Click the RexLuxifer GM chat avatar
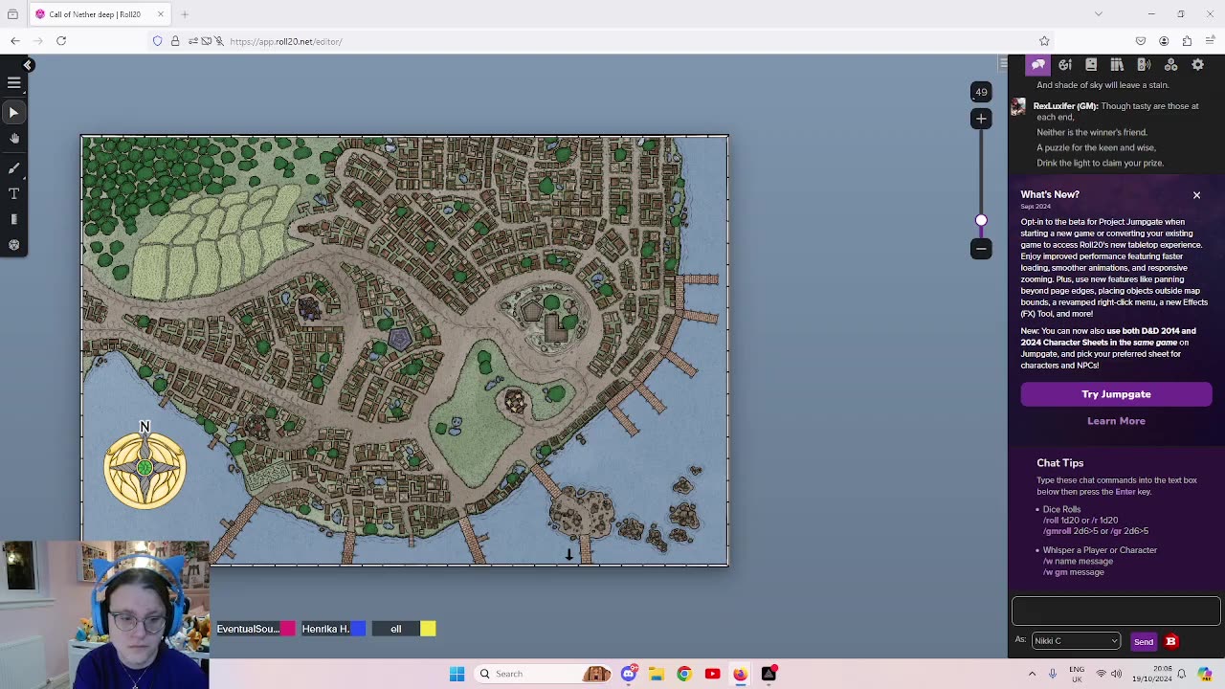The image size is (1225, 689). pos(1018,106)
